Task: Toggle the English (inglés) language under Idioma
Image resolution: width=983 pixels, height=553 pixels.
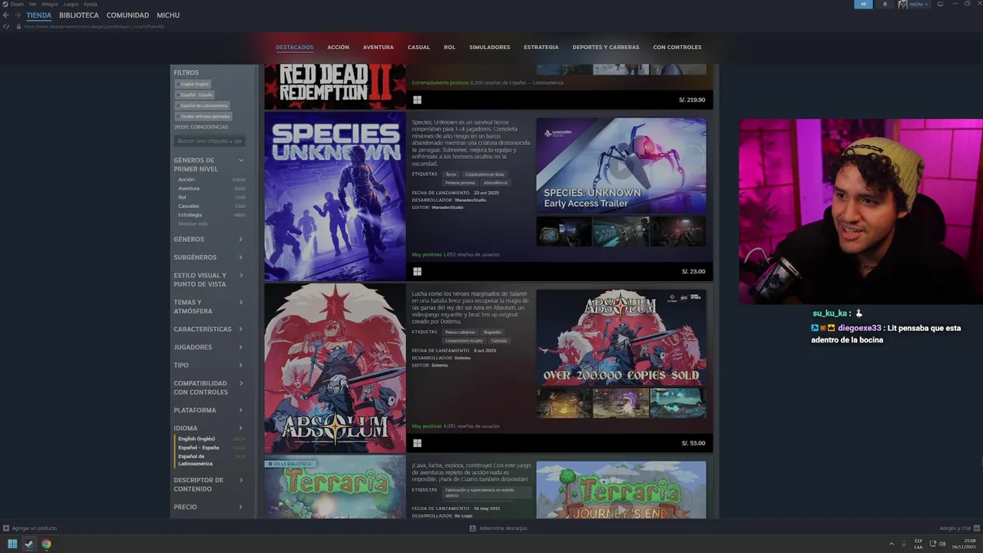Action: [211, 439]
